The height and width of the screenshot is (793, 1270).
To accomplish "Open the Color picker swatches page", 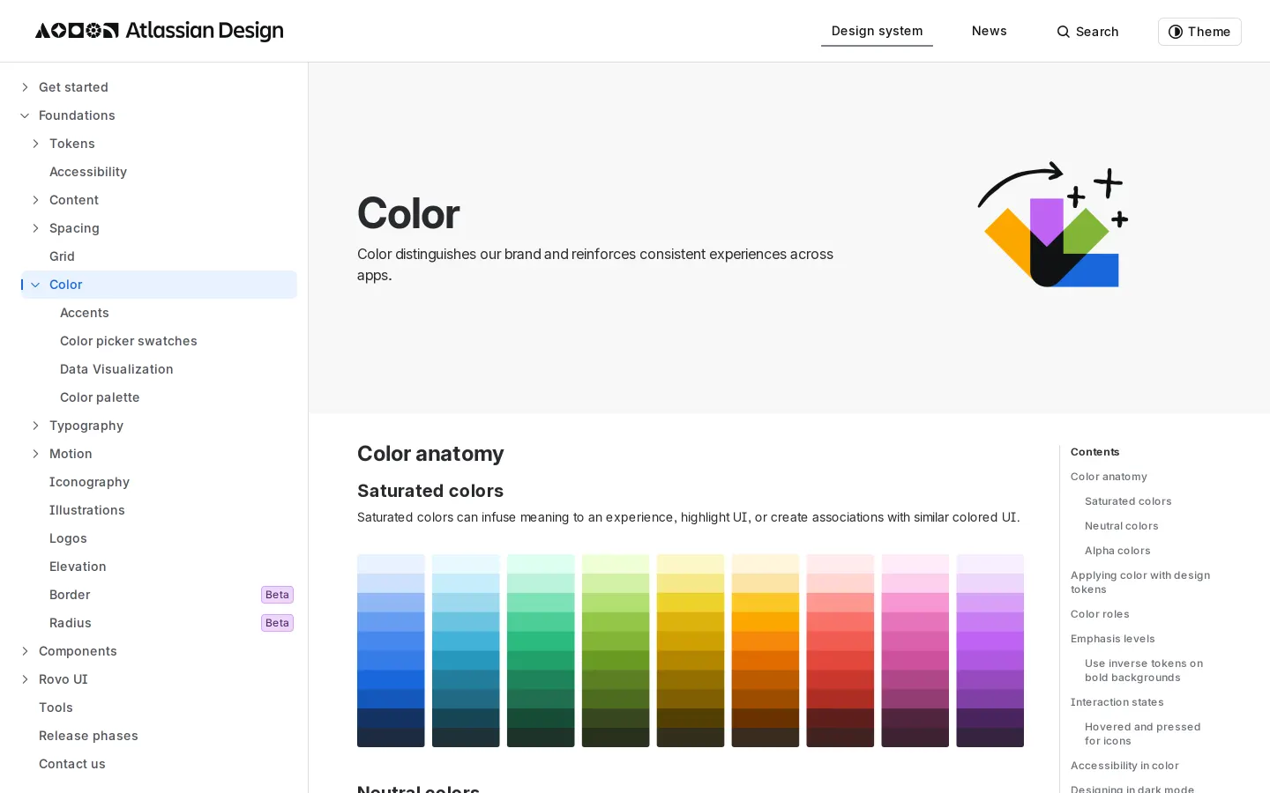I will coord(129,341).
